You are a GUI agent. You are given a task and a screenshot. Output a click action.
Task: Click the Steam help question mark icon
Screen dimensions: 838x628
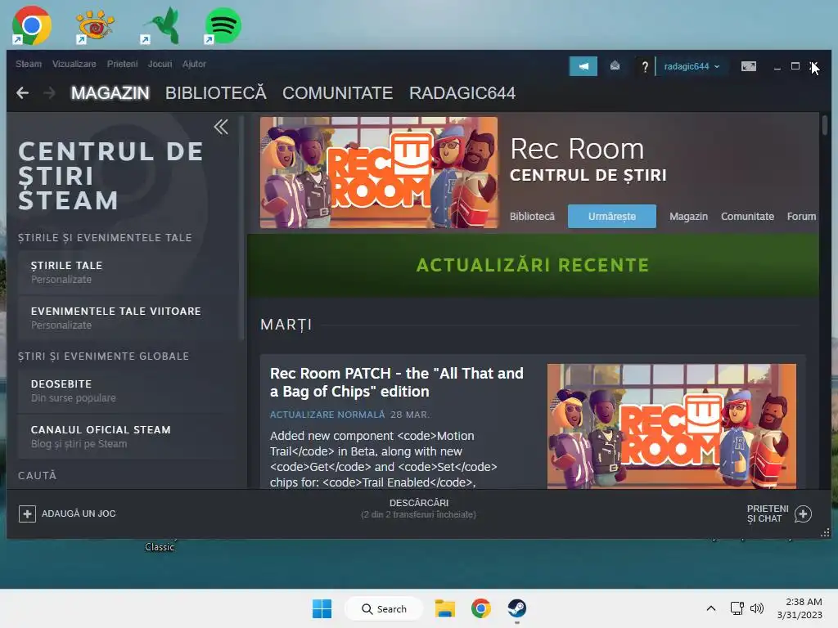[645, 67]
